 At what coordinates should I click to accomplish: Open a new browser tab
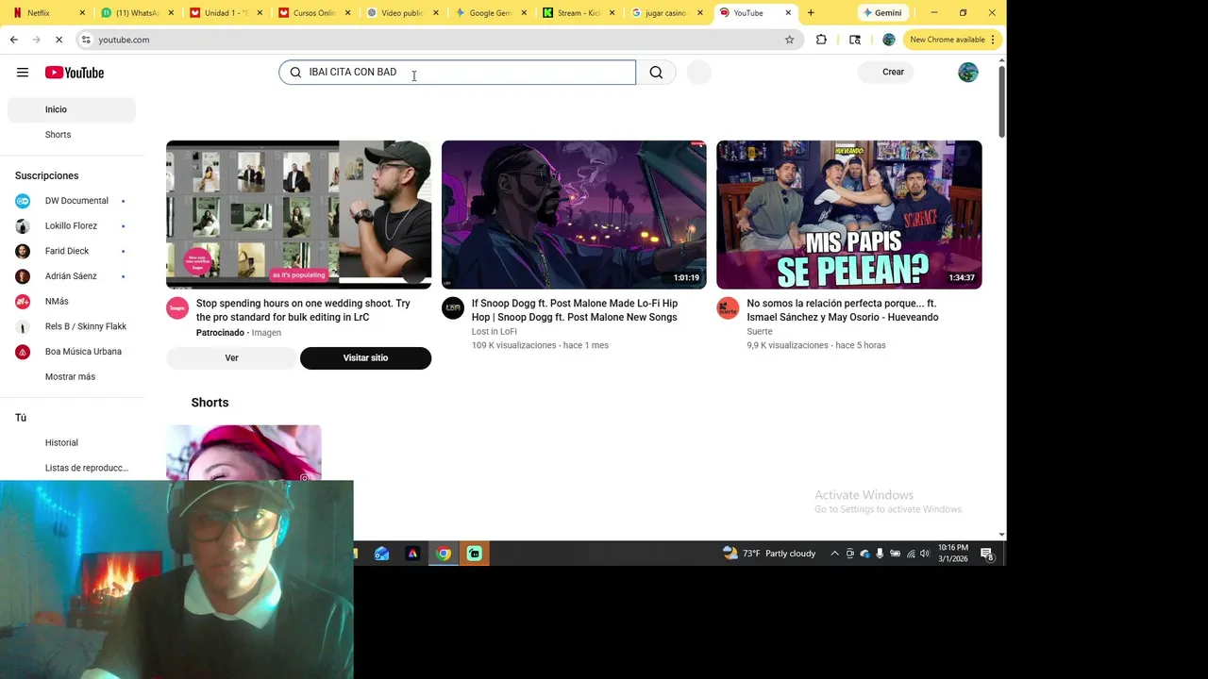tap(811, 13)
